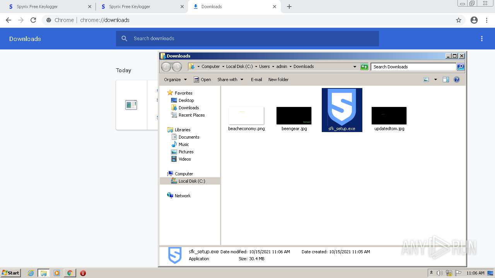Expand the address path history dropdown
The width and height of the screenshot is (495, 278).
click(355, 67)
